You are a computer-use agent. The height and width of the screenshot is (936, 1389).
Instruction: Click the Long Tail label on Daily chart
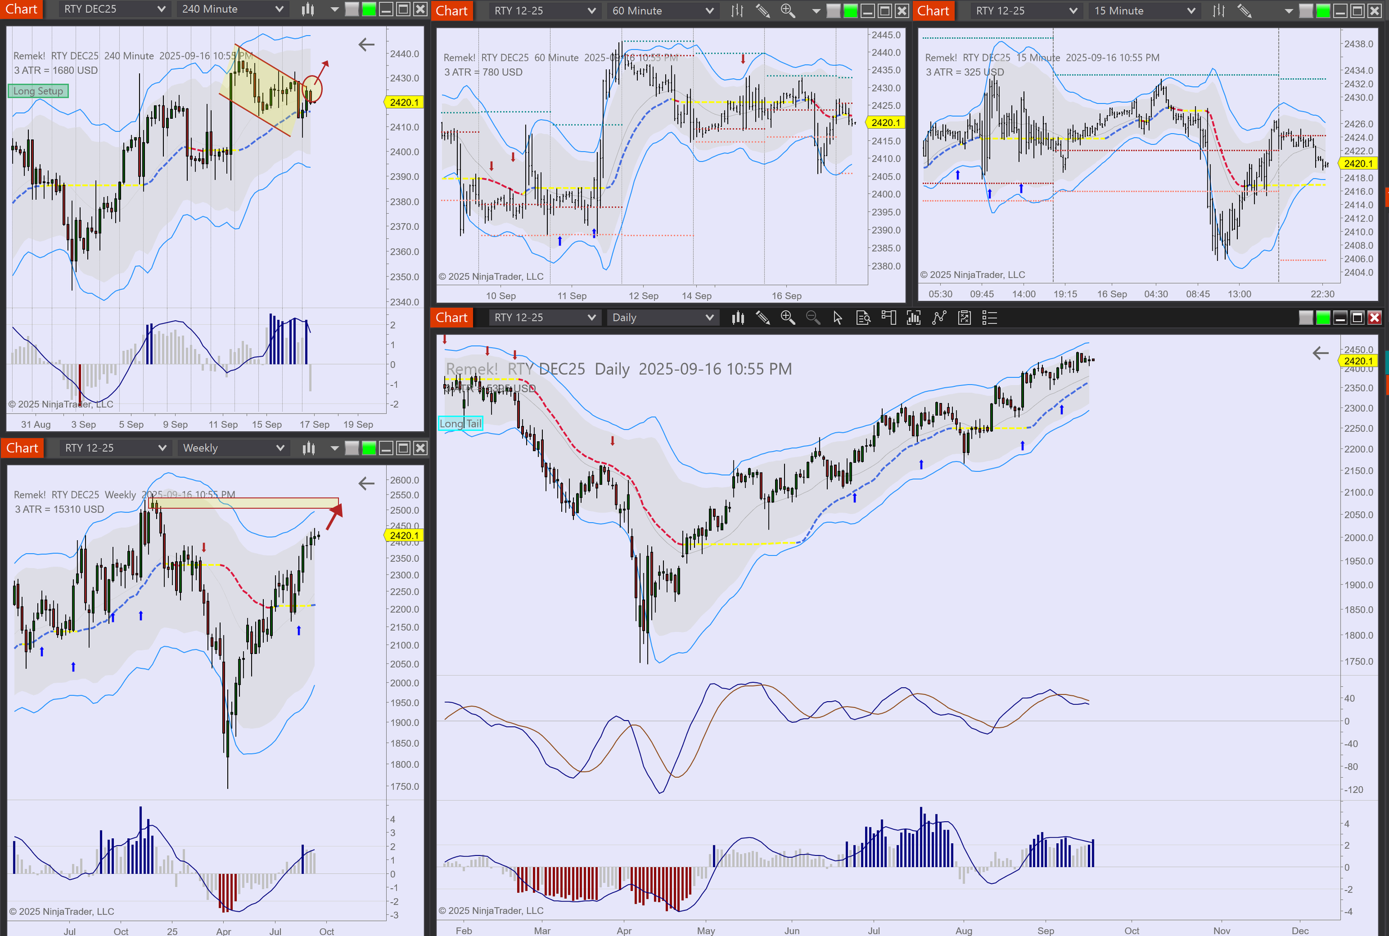pyautogui.click(x=460, y=423)
